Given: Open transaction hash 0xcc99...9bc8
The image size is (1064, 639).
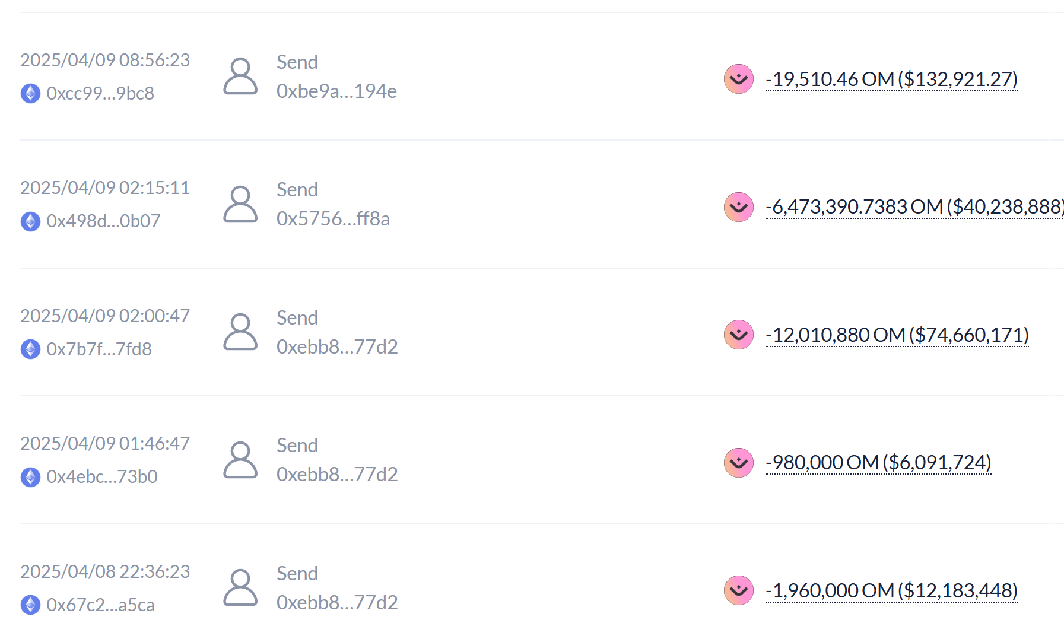Looking at the screenshot, I should point(100,93).
